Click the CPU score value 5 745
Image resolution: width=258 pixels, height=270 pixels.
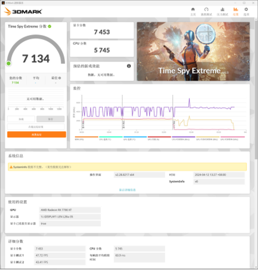pyautogui.click(x=102, y=50)
